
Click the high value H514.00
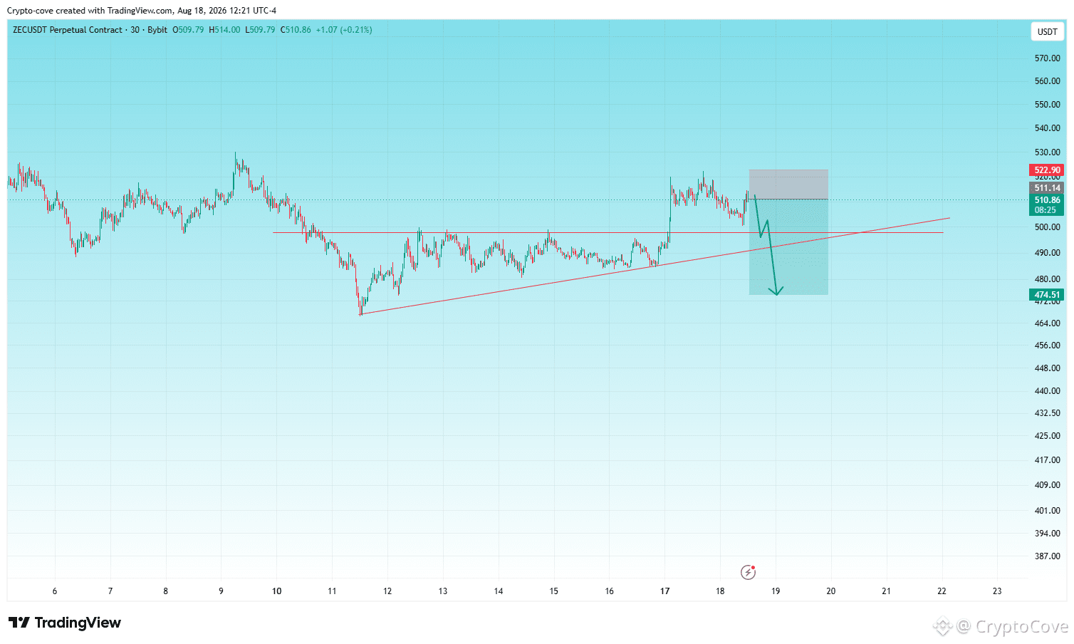pyautogui.click(x=224, y=30)
